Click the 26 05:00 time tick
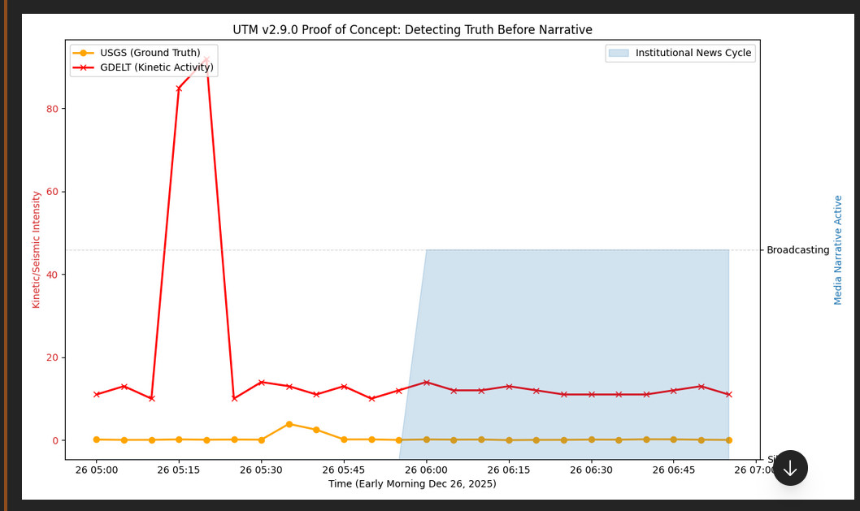 (x=96, y=470)
